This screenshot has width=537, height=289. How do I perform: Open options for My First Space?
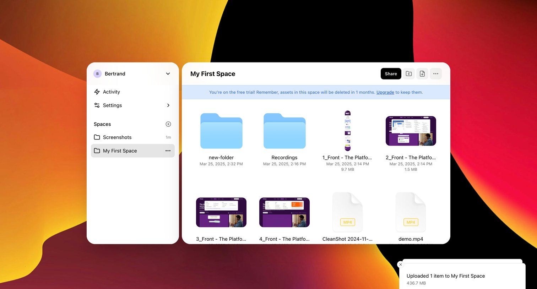(168, 151)
